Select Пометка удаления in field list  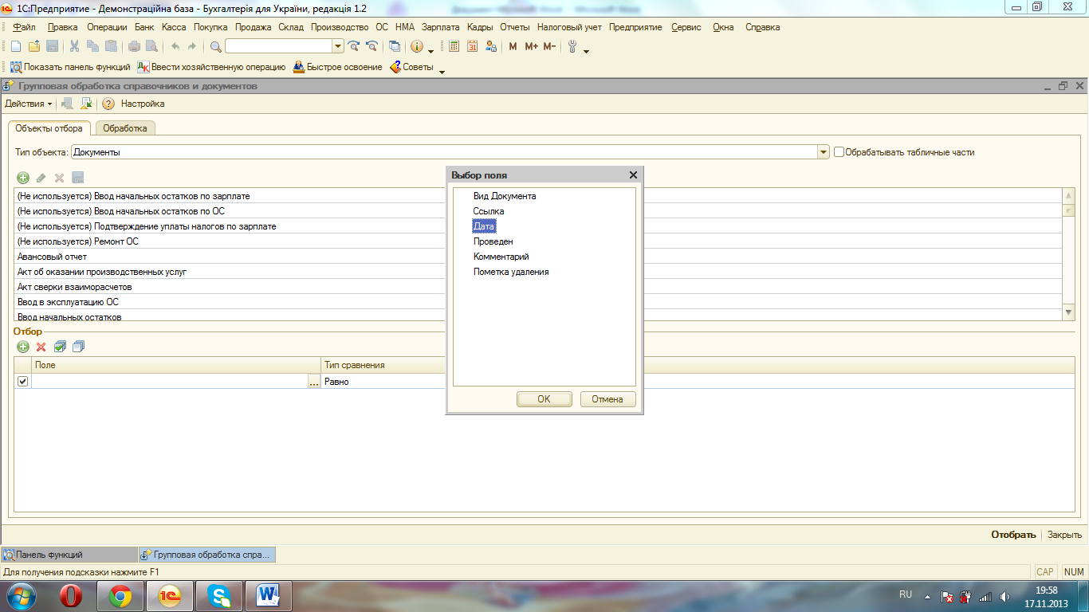click(x=511, y=272)
